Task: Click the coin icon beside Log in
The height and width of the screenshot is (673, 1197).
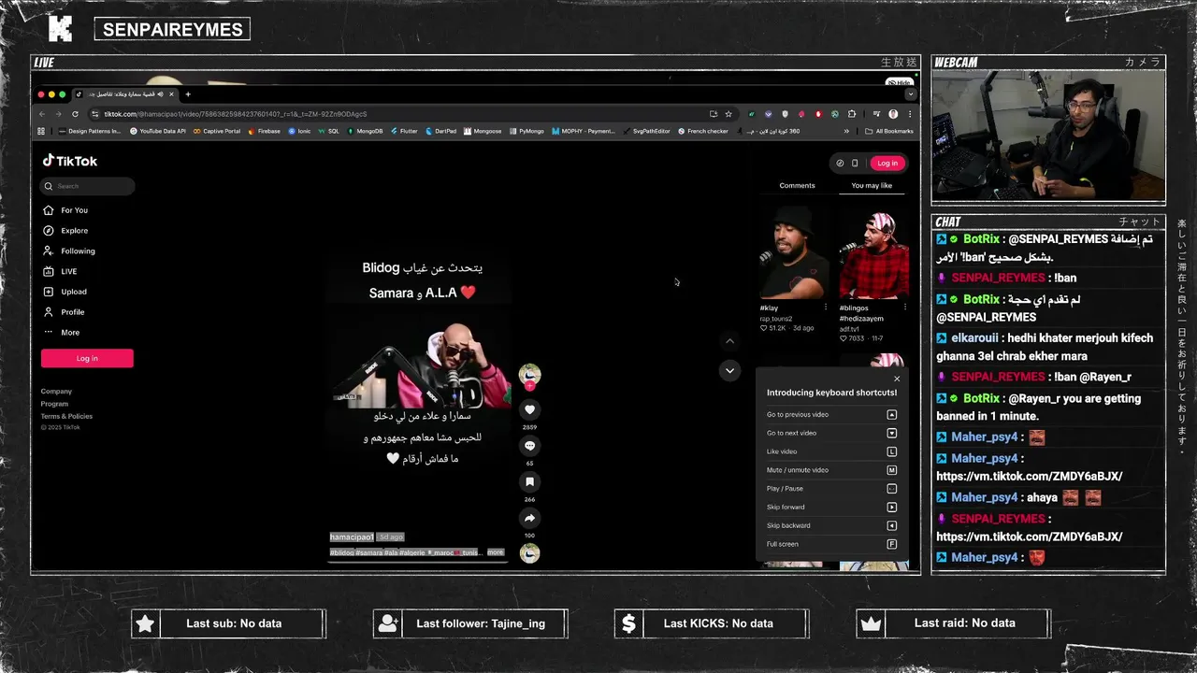Action: pos(840,163)
